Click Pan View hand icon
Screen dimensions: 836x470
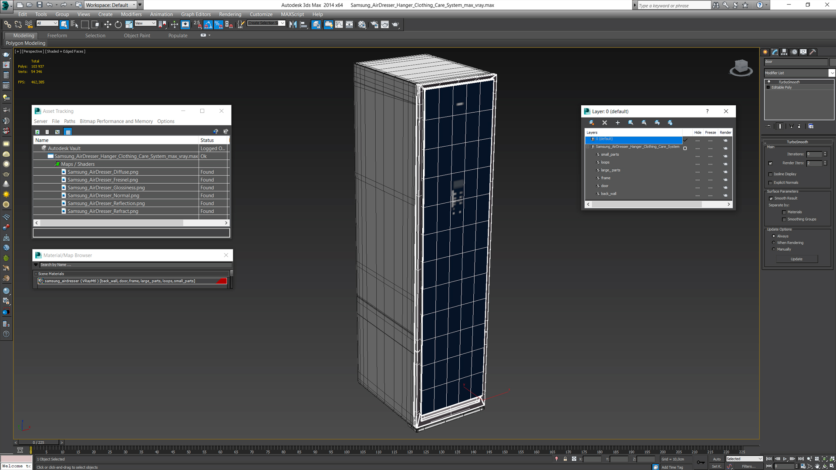pyautogui.click(x=817, y=466)
